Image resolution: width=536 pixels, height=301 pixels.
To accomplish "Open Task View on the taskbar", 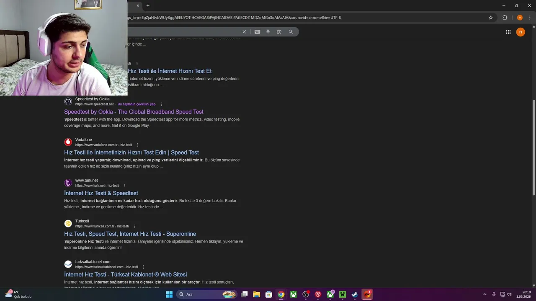I will [x=245, y=294].
